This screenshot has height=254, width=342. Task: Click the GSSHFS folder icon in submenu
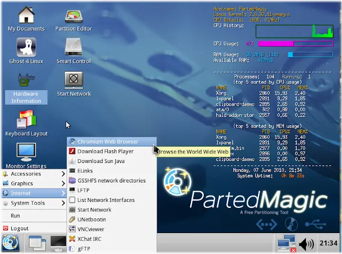tap(72, 181)
